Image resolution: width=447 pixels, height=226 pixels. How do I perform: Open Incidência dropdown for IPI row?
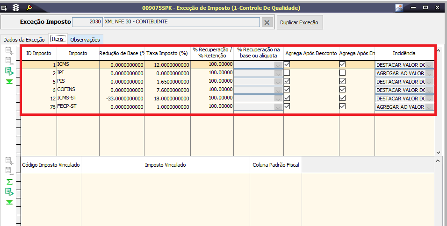pos(430,73)
